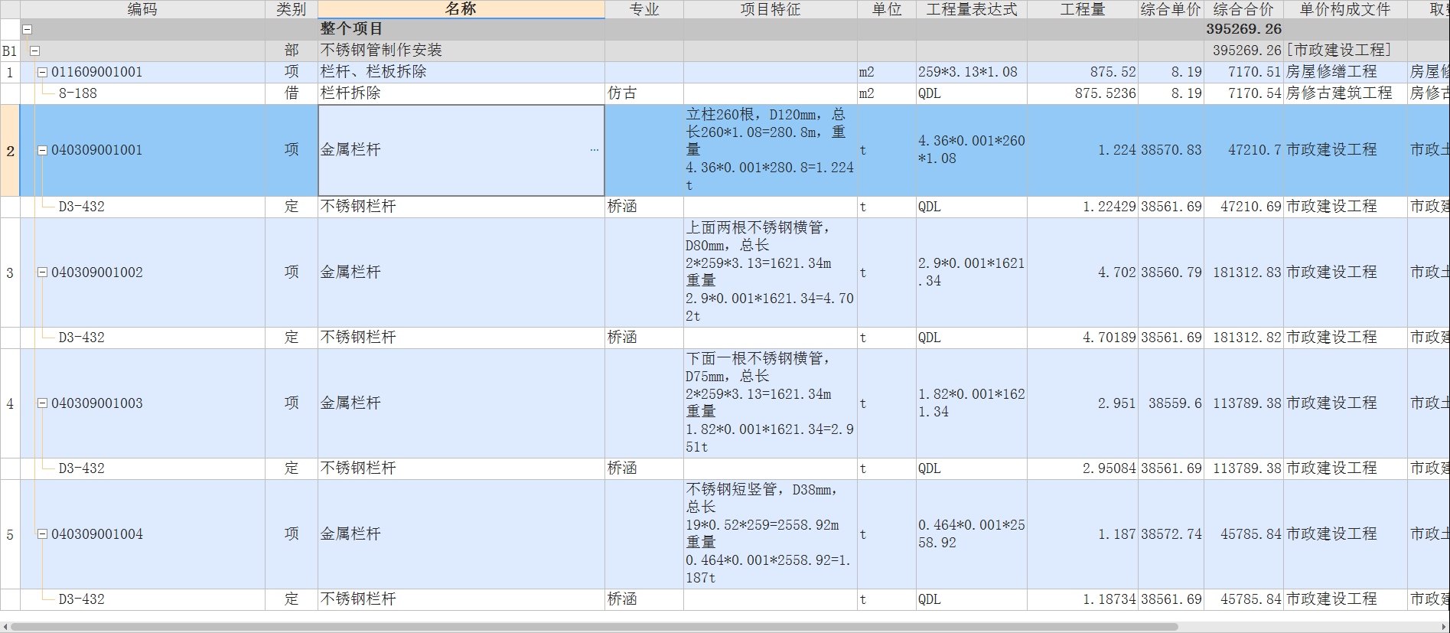Collapse item 040309001004 tree node

tap(43, 534)
